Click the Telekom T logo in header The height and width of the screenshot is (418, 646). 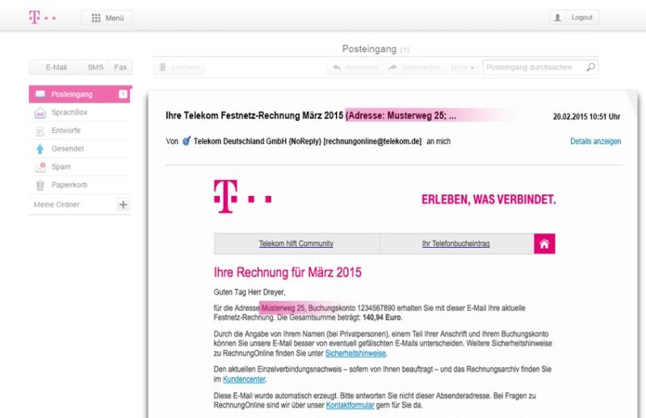[x=42, y=17]
